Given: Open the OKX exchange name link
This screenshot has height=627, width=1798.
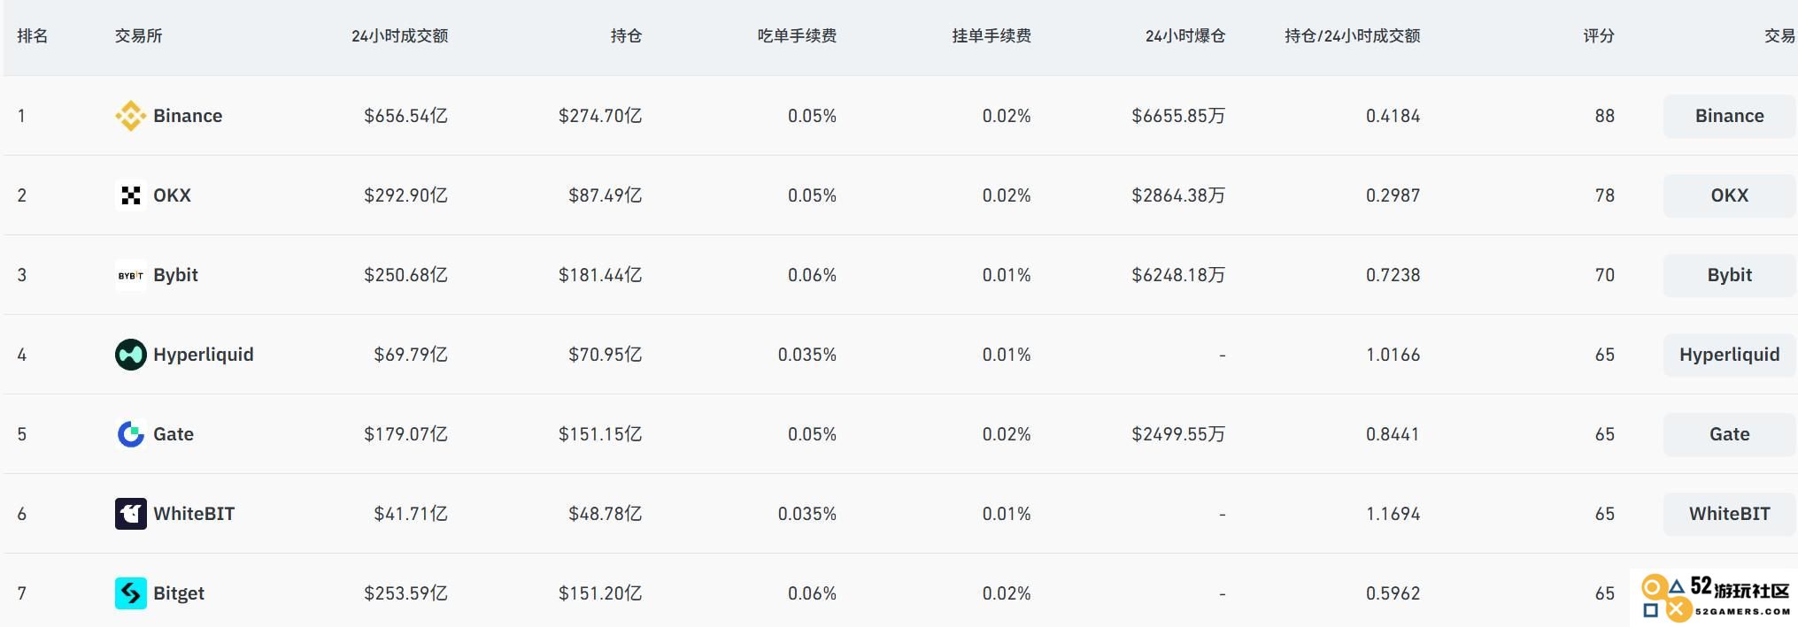Looking at the screenshot, I should click(172, 195).
